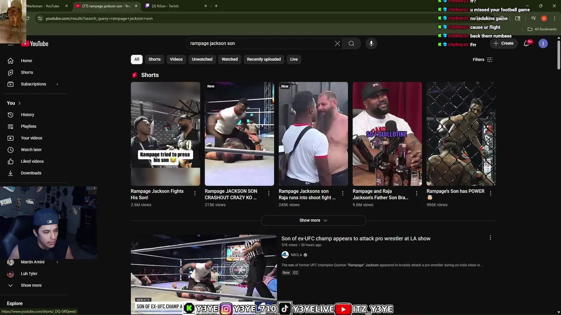Select the Recently uploaded filter chip
The height and width of the screenshot is (315, 561).
[x=264, y=59]
